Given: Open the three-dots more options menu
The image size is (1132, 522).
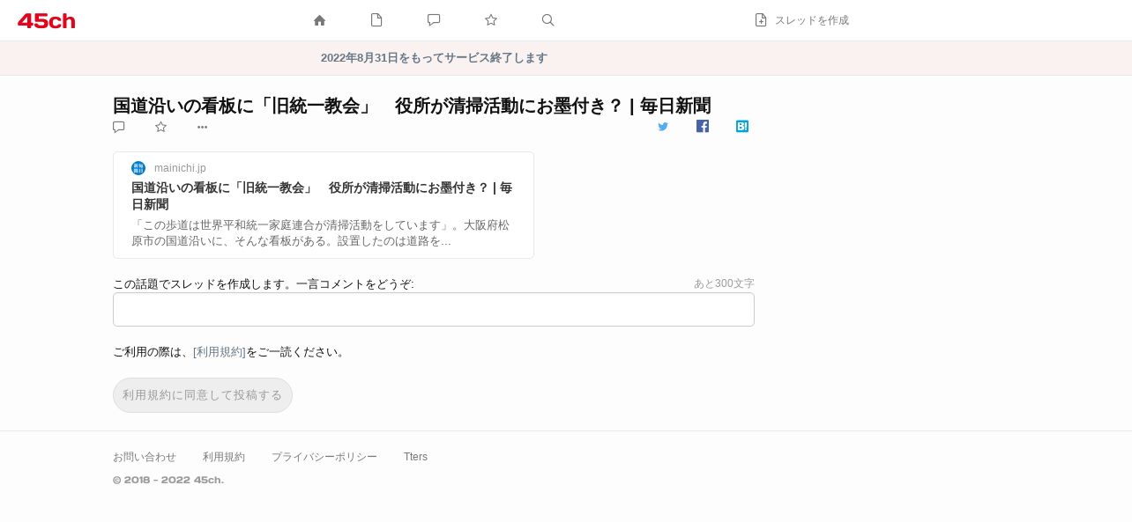Looking at the screenshot, I should point(202,127).
